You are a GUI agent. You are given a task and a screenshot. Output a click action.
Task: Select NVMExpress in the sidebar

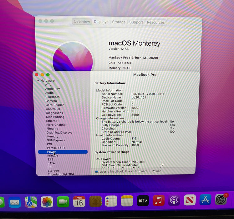click(x=56, y=140)
